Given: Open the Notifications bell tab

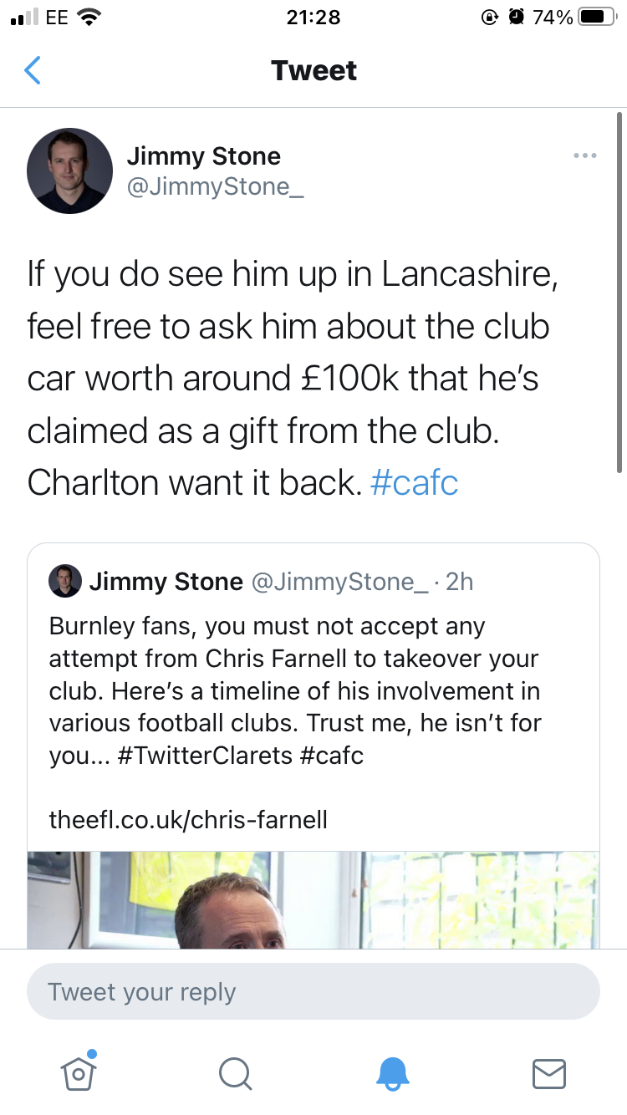Looking at the screenshot, I should [x=392, y=1073].
